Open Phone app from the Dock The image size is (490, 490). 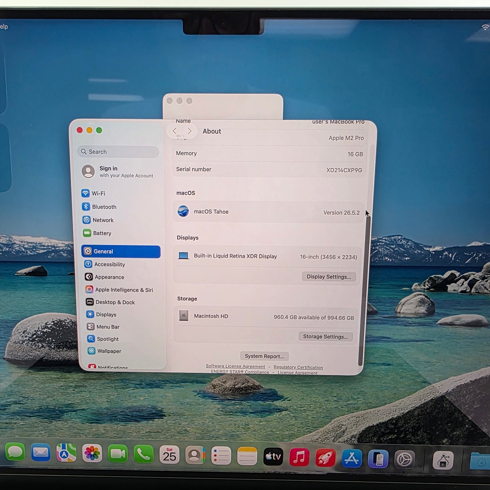point(143,454)
